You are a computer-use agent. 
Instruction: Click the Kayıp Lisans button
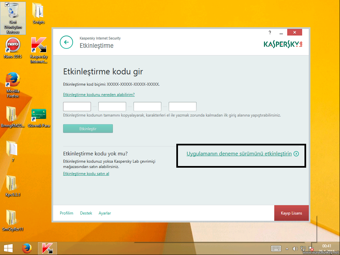point(291,213)
